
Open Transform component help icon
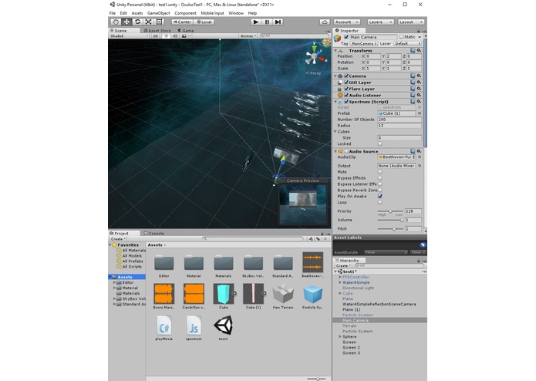pyautogui.click(x=413, y=50)
